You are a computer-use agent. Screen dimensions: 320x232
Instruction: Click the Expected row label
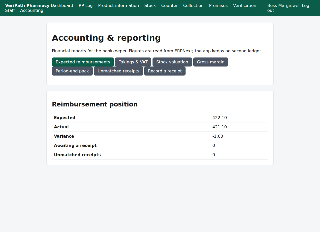tap(65, 118)
